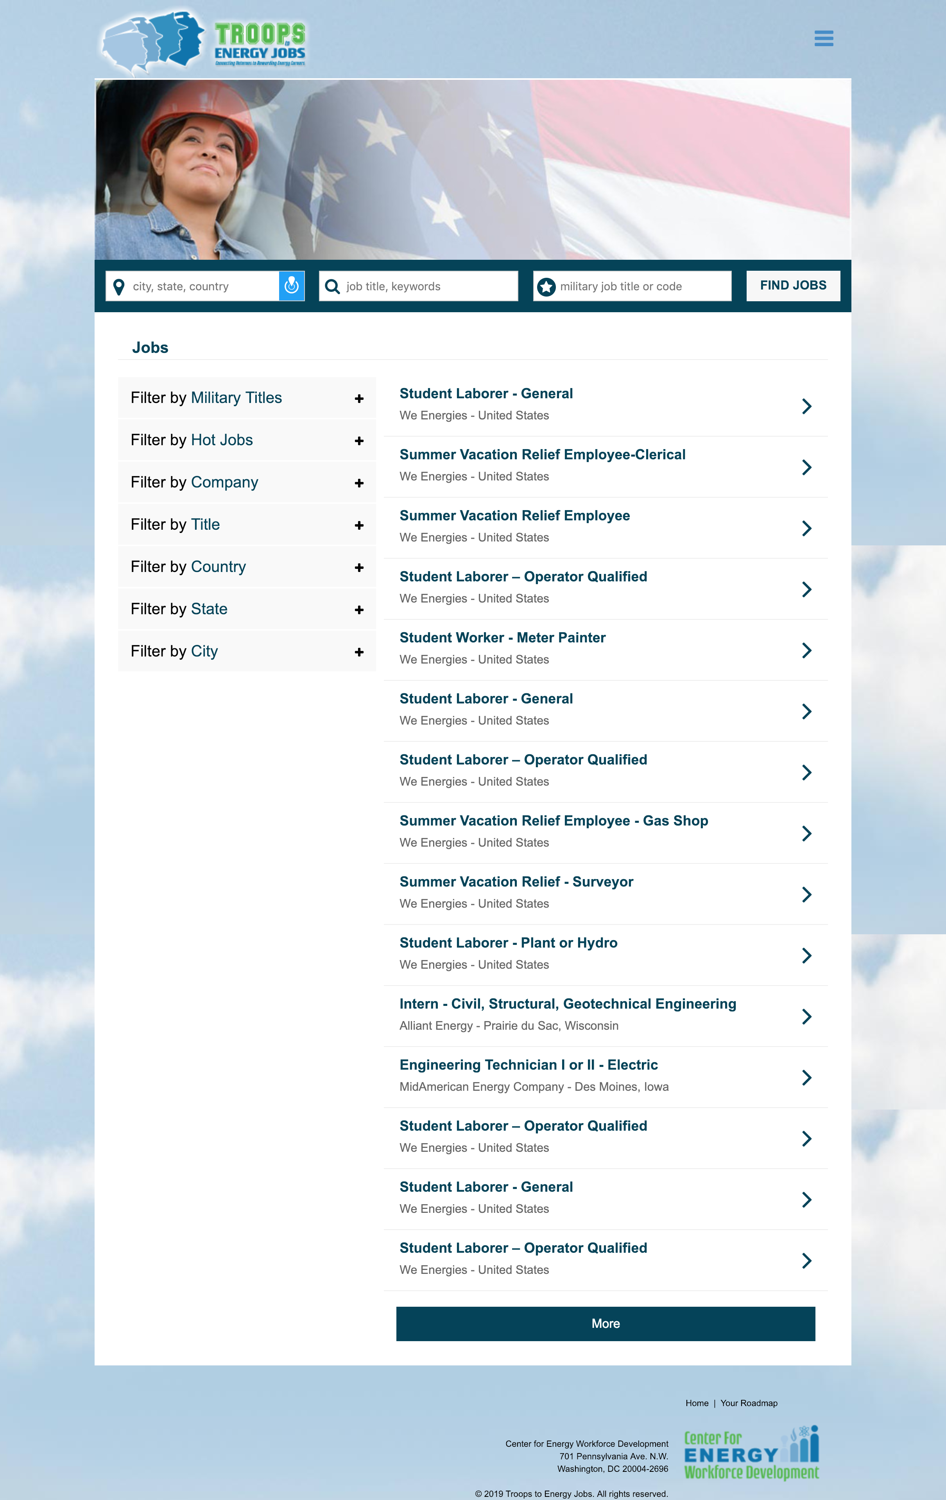The width and height of the screenshot is (946, 1500).
Task: Use current location button in city field
Action: (291, 286)
